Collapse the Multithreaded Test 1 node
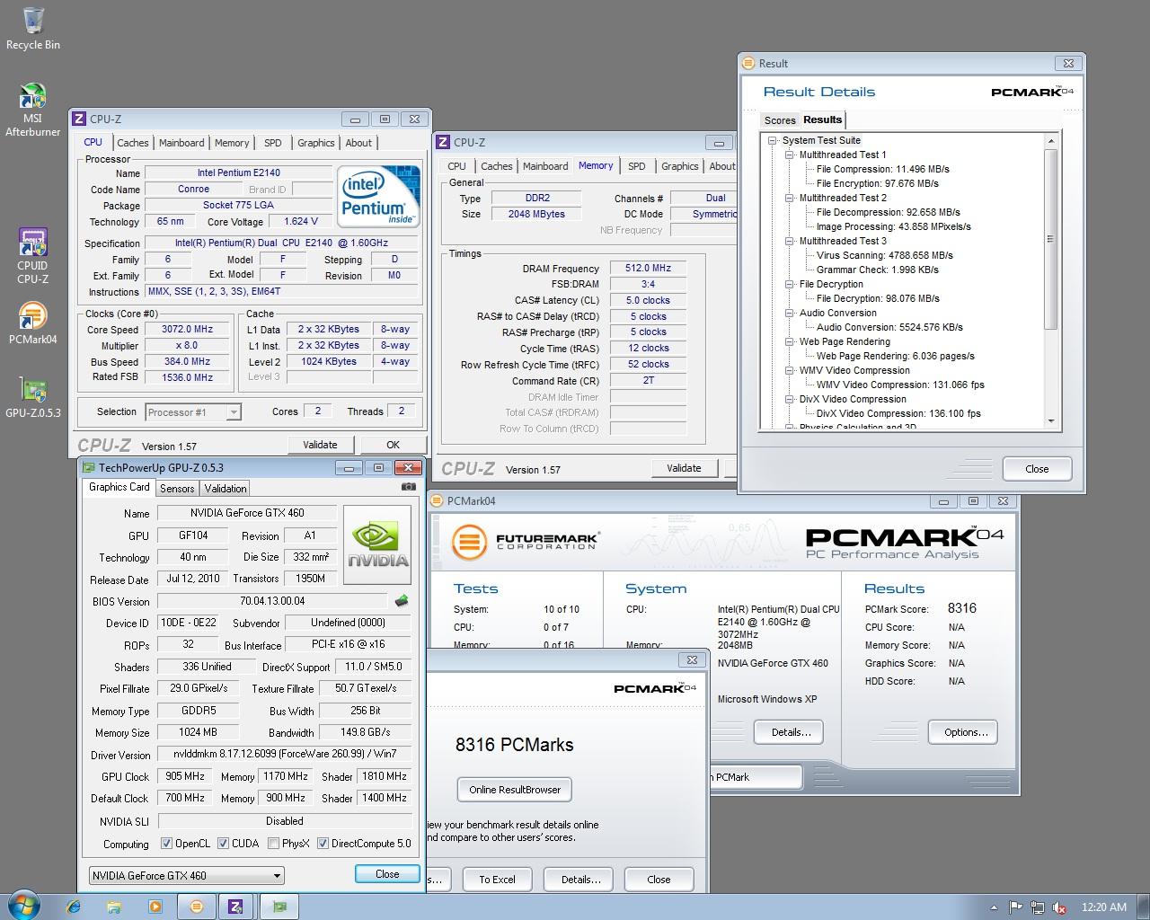The height and width of the screenshot is (920, 1150). click(789, 155)
